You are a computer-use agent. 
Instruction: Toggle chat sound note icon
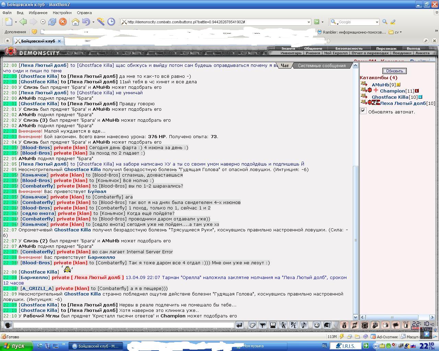tap(304, 325)
